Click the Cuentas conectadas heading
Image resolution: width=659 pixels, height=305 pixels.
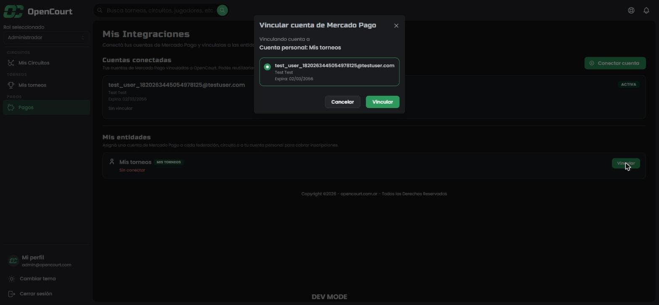coord(137,60)
